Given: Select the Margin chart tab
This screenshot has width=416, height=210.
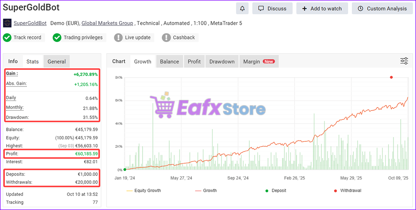Looking at the screenshot, I should (259, 61).
